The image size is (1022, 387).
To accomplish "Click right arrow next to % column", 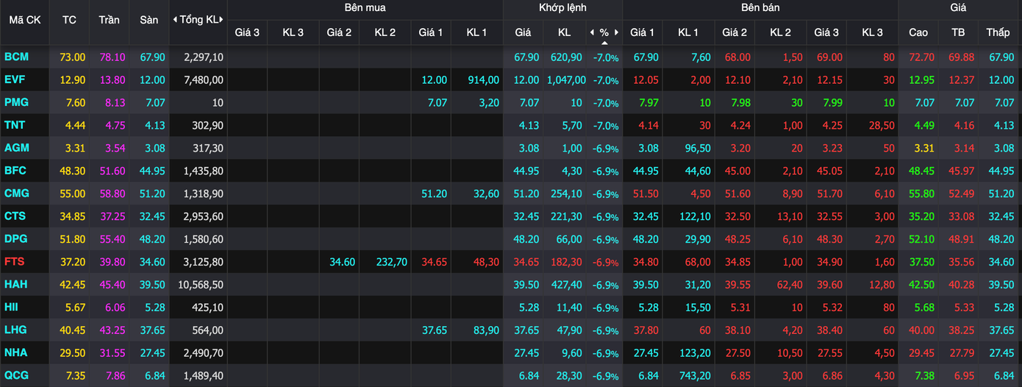I will pos(617,32).
